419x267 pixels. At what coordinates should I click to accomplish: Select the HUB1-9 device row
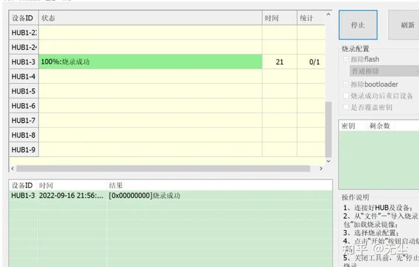click(150, 150)
